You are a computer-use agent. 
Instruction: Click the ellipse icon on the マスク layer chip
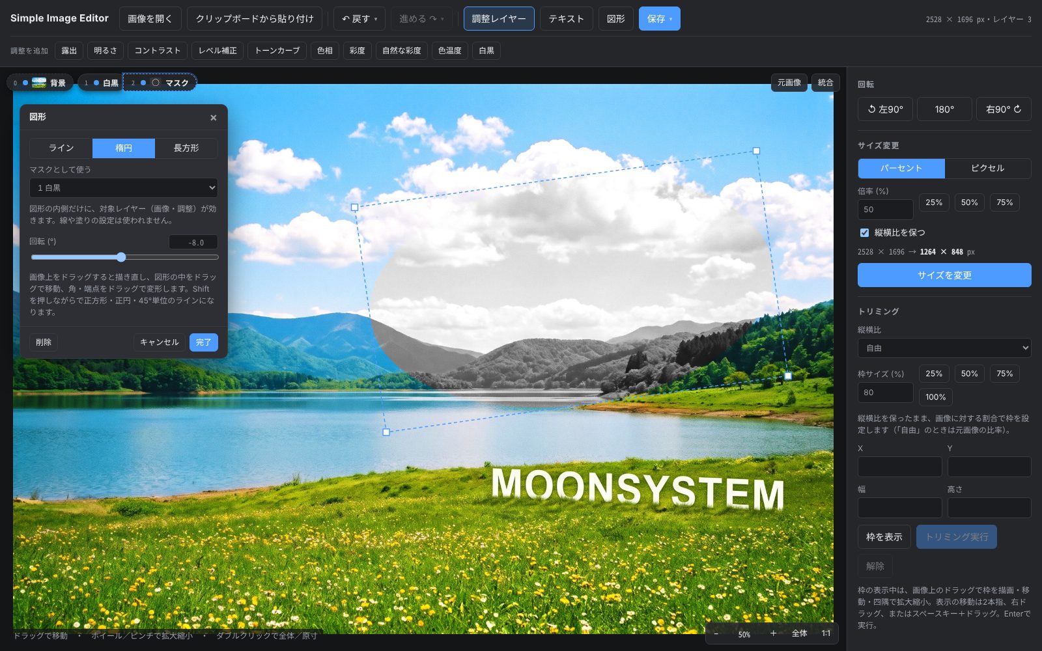point(156,83)
